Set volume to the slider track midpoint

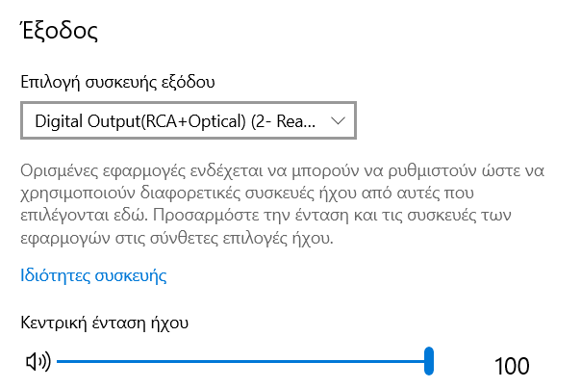243,362
